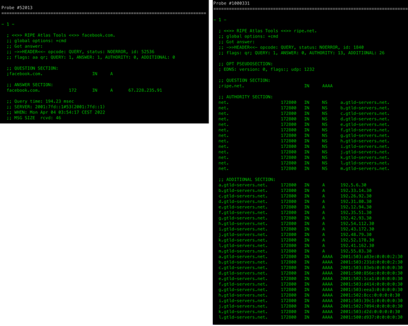This screenshot has height=326, width=408.
Task: Click the AAAA address 2001:503:a83e:0:0:0:2:30
Action: click(371, 256)
